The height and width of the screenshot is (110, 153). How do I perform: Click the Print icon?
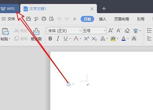pos(44,19)
